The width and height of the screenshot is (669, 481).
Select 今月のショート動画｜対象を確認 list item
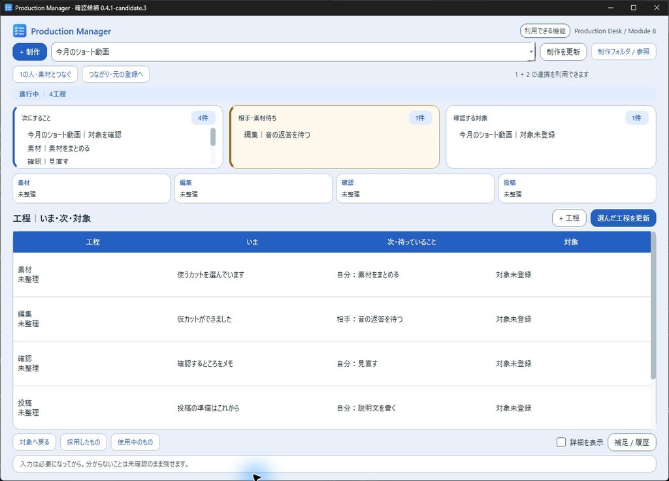[x=74, y=134]
